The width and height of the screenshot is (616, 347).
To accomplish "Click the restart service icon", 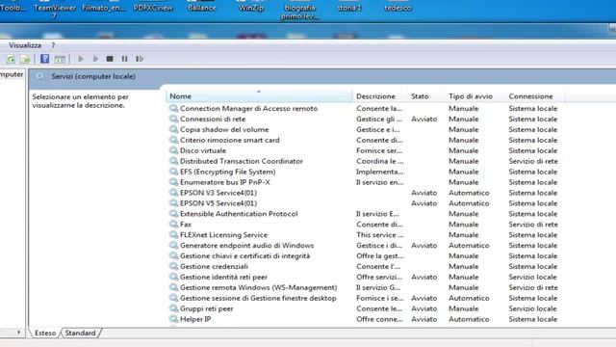I will pos(140,59).
